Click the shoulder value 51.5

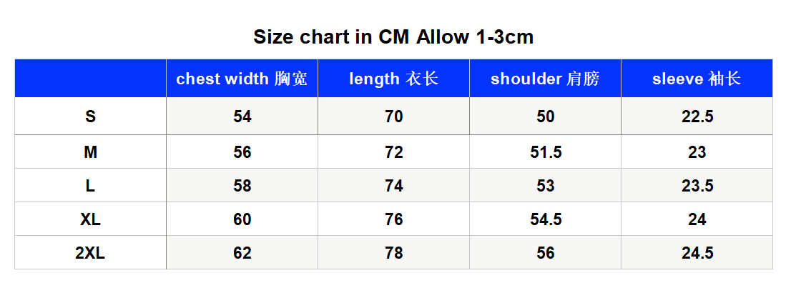[x=545, y=152]
